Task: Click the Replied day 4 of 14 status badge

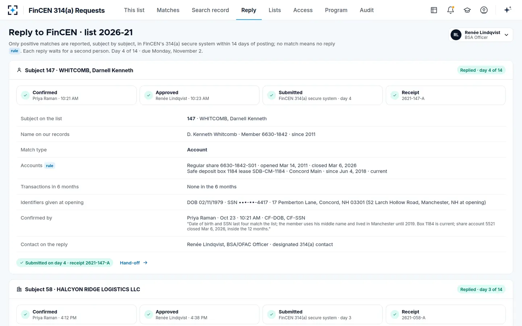Action: 481,70
